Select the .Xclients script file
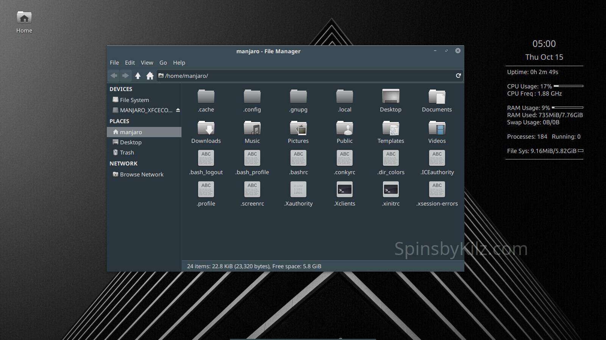The height and width of the screenshot is (340, 606). pyautogui.click(x=345, y=190)
